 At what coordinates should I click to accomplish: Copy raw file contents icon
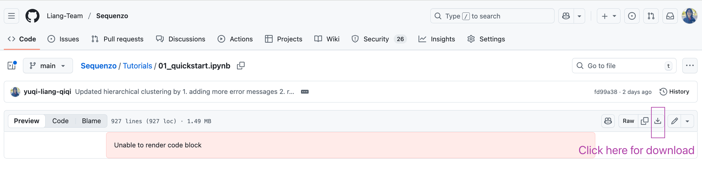click(x=644, y=121)
